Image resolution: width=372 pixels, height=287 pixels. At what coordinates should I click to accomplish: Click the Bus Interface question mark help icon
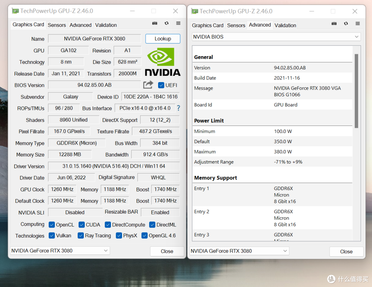click(178, 108)
